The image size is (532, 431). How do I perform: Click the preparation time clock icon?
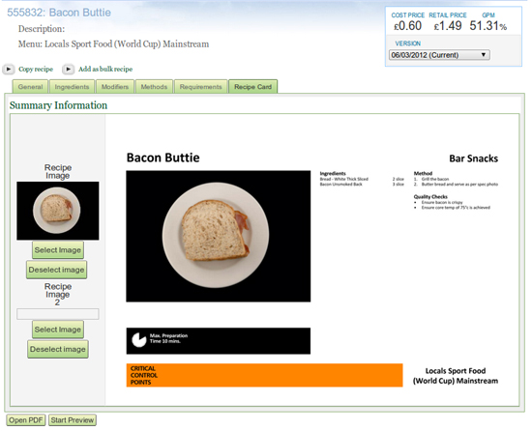(x=138, y=340)
